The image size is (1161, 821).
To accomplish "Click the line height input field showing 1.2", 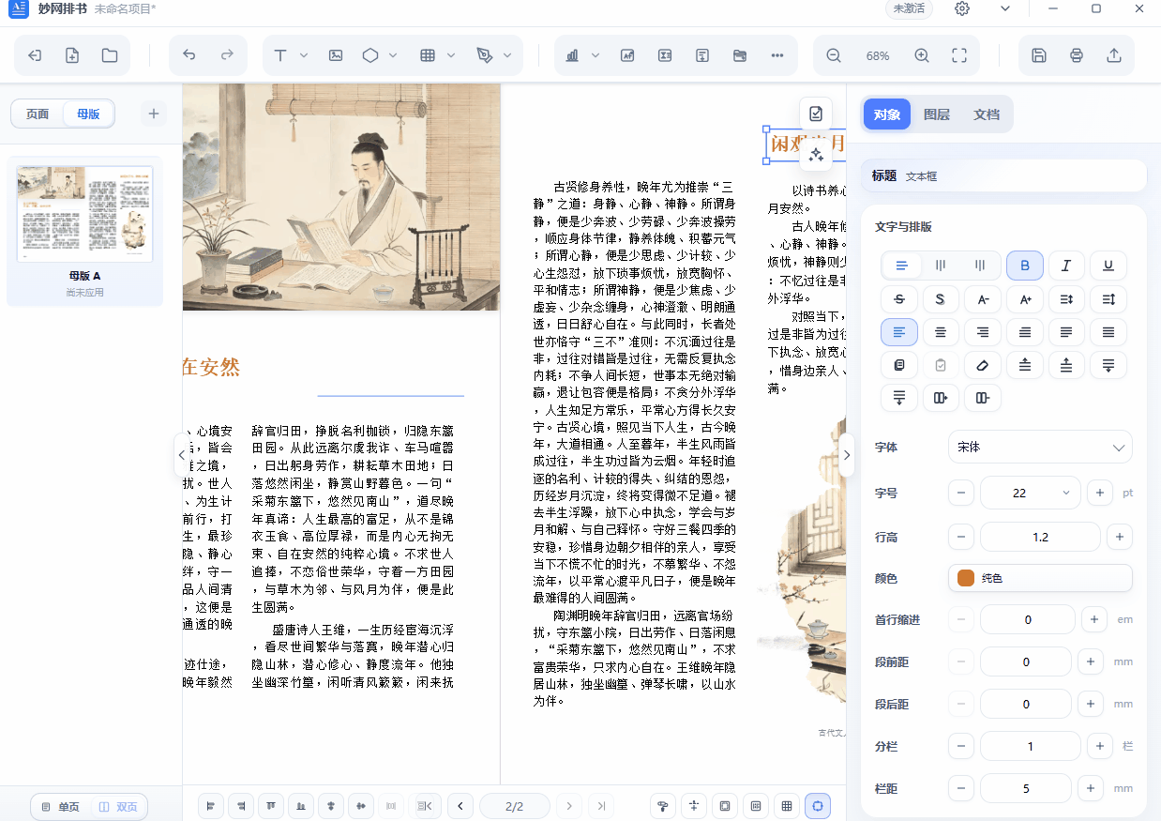I will point(1040,538).
